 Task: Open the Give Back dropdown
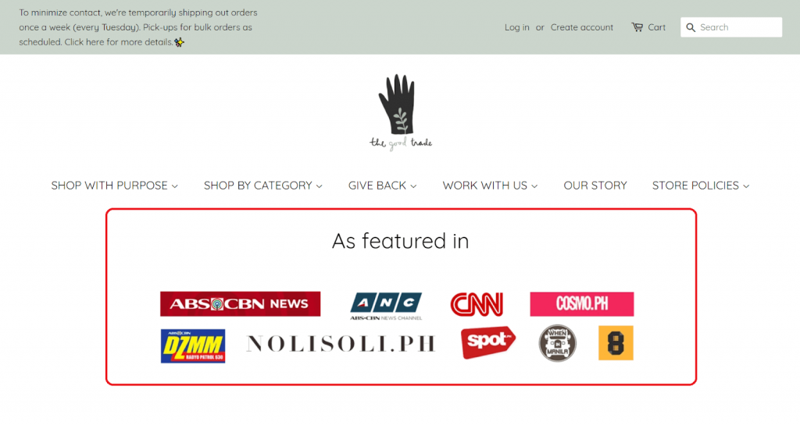coord(382,186)
